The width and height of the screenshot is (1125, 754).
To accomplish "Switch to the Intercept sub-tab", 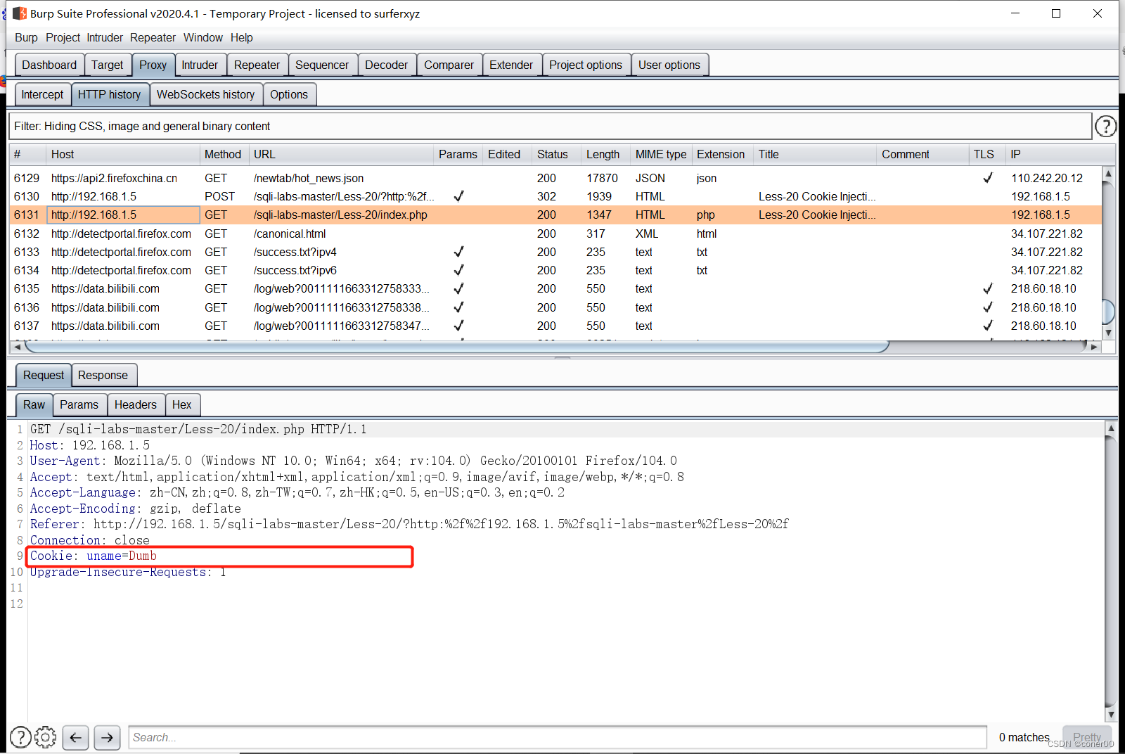I will 42,94.
